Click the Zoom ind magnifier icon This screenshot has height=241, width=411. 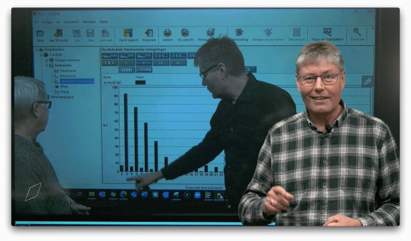[x=357, y=33]
